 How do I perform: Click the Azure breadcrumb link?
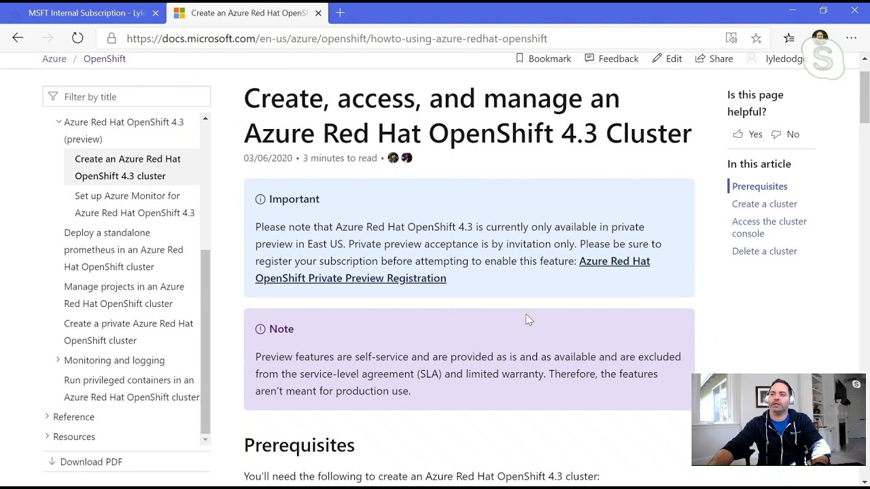click(x=54, y=58)
